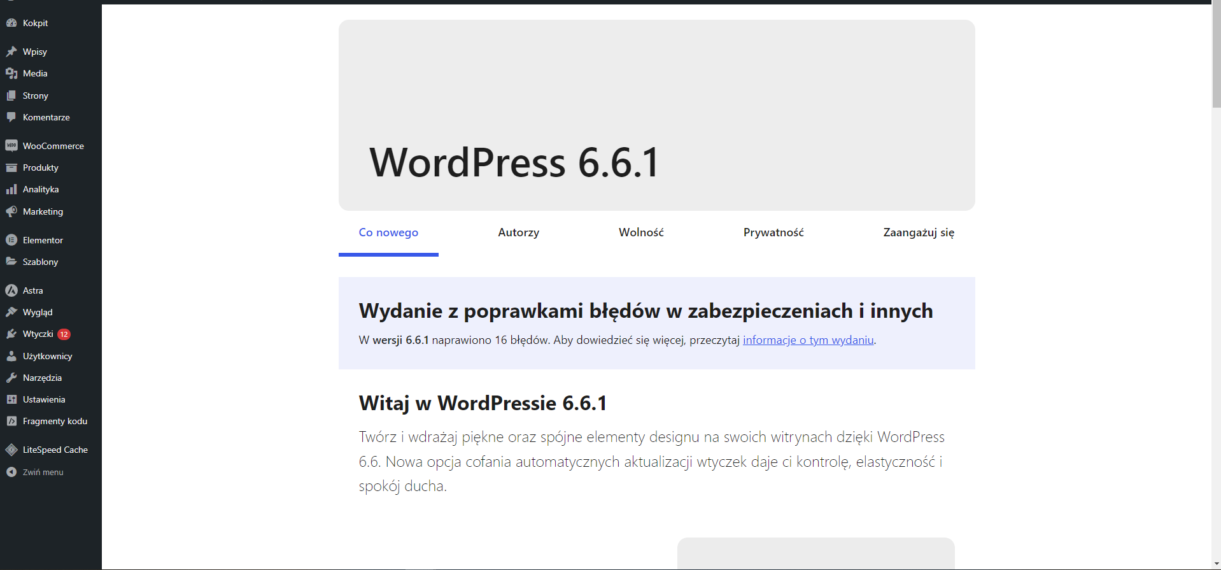
Task: Open the Użytkownicy menu label
Action: tap(48, 356)
